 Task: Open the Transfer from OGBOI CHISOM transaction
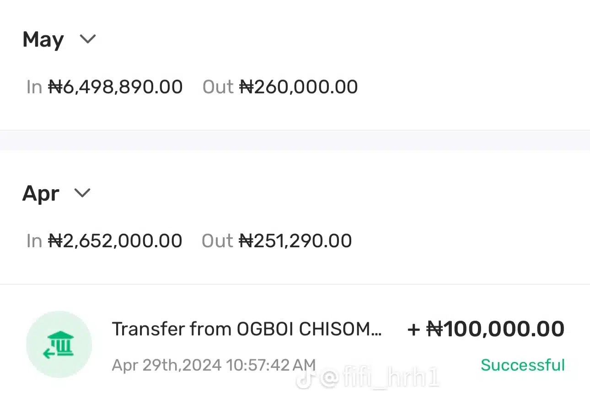tap(246, 329)
